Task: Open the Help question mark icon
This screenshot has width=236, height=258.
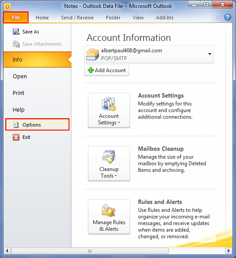Action: pyautogui.click(x=228, y=17)
